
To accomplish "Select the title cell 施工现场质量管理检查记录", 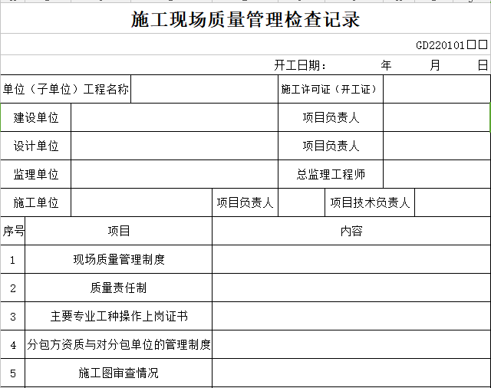I will point(245,20).
